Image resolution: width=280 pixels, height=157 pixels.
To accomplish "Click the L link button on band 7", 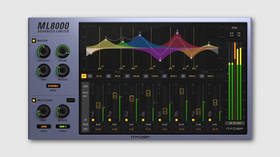I will (193, 89).
